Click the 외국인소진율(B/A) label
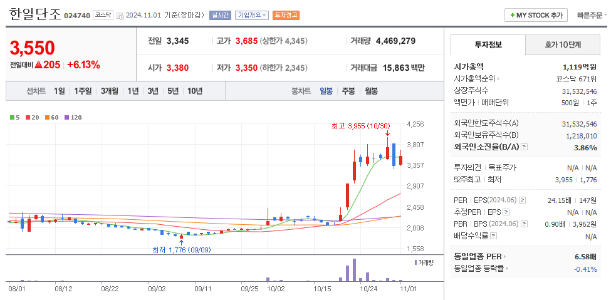This screenshot has width=611, height=300. point(487,147)
